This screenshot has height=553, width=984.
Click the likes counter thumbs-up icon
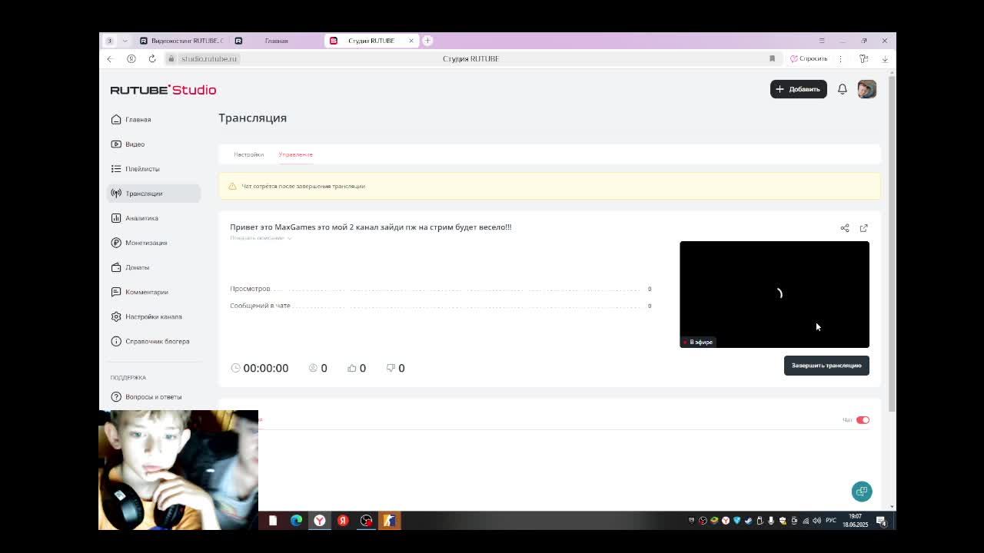tap(352, 368)
